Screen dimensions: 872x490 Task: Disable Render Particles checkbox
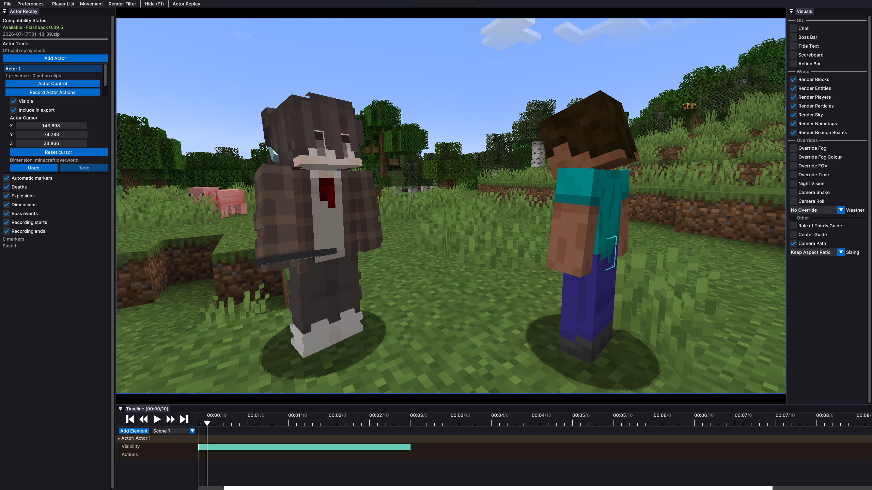pyautogui.click(x=793, y=106)
